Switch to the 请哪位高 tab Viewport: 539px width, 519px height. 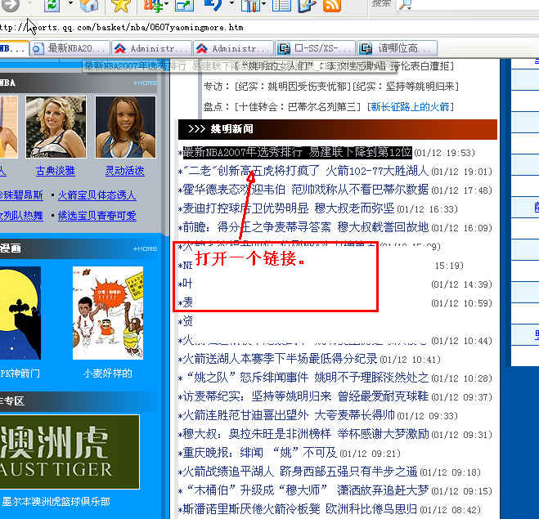[x=397, y=48]
